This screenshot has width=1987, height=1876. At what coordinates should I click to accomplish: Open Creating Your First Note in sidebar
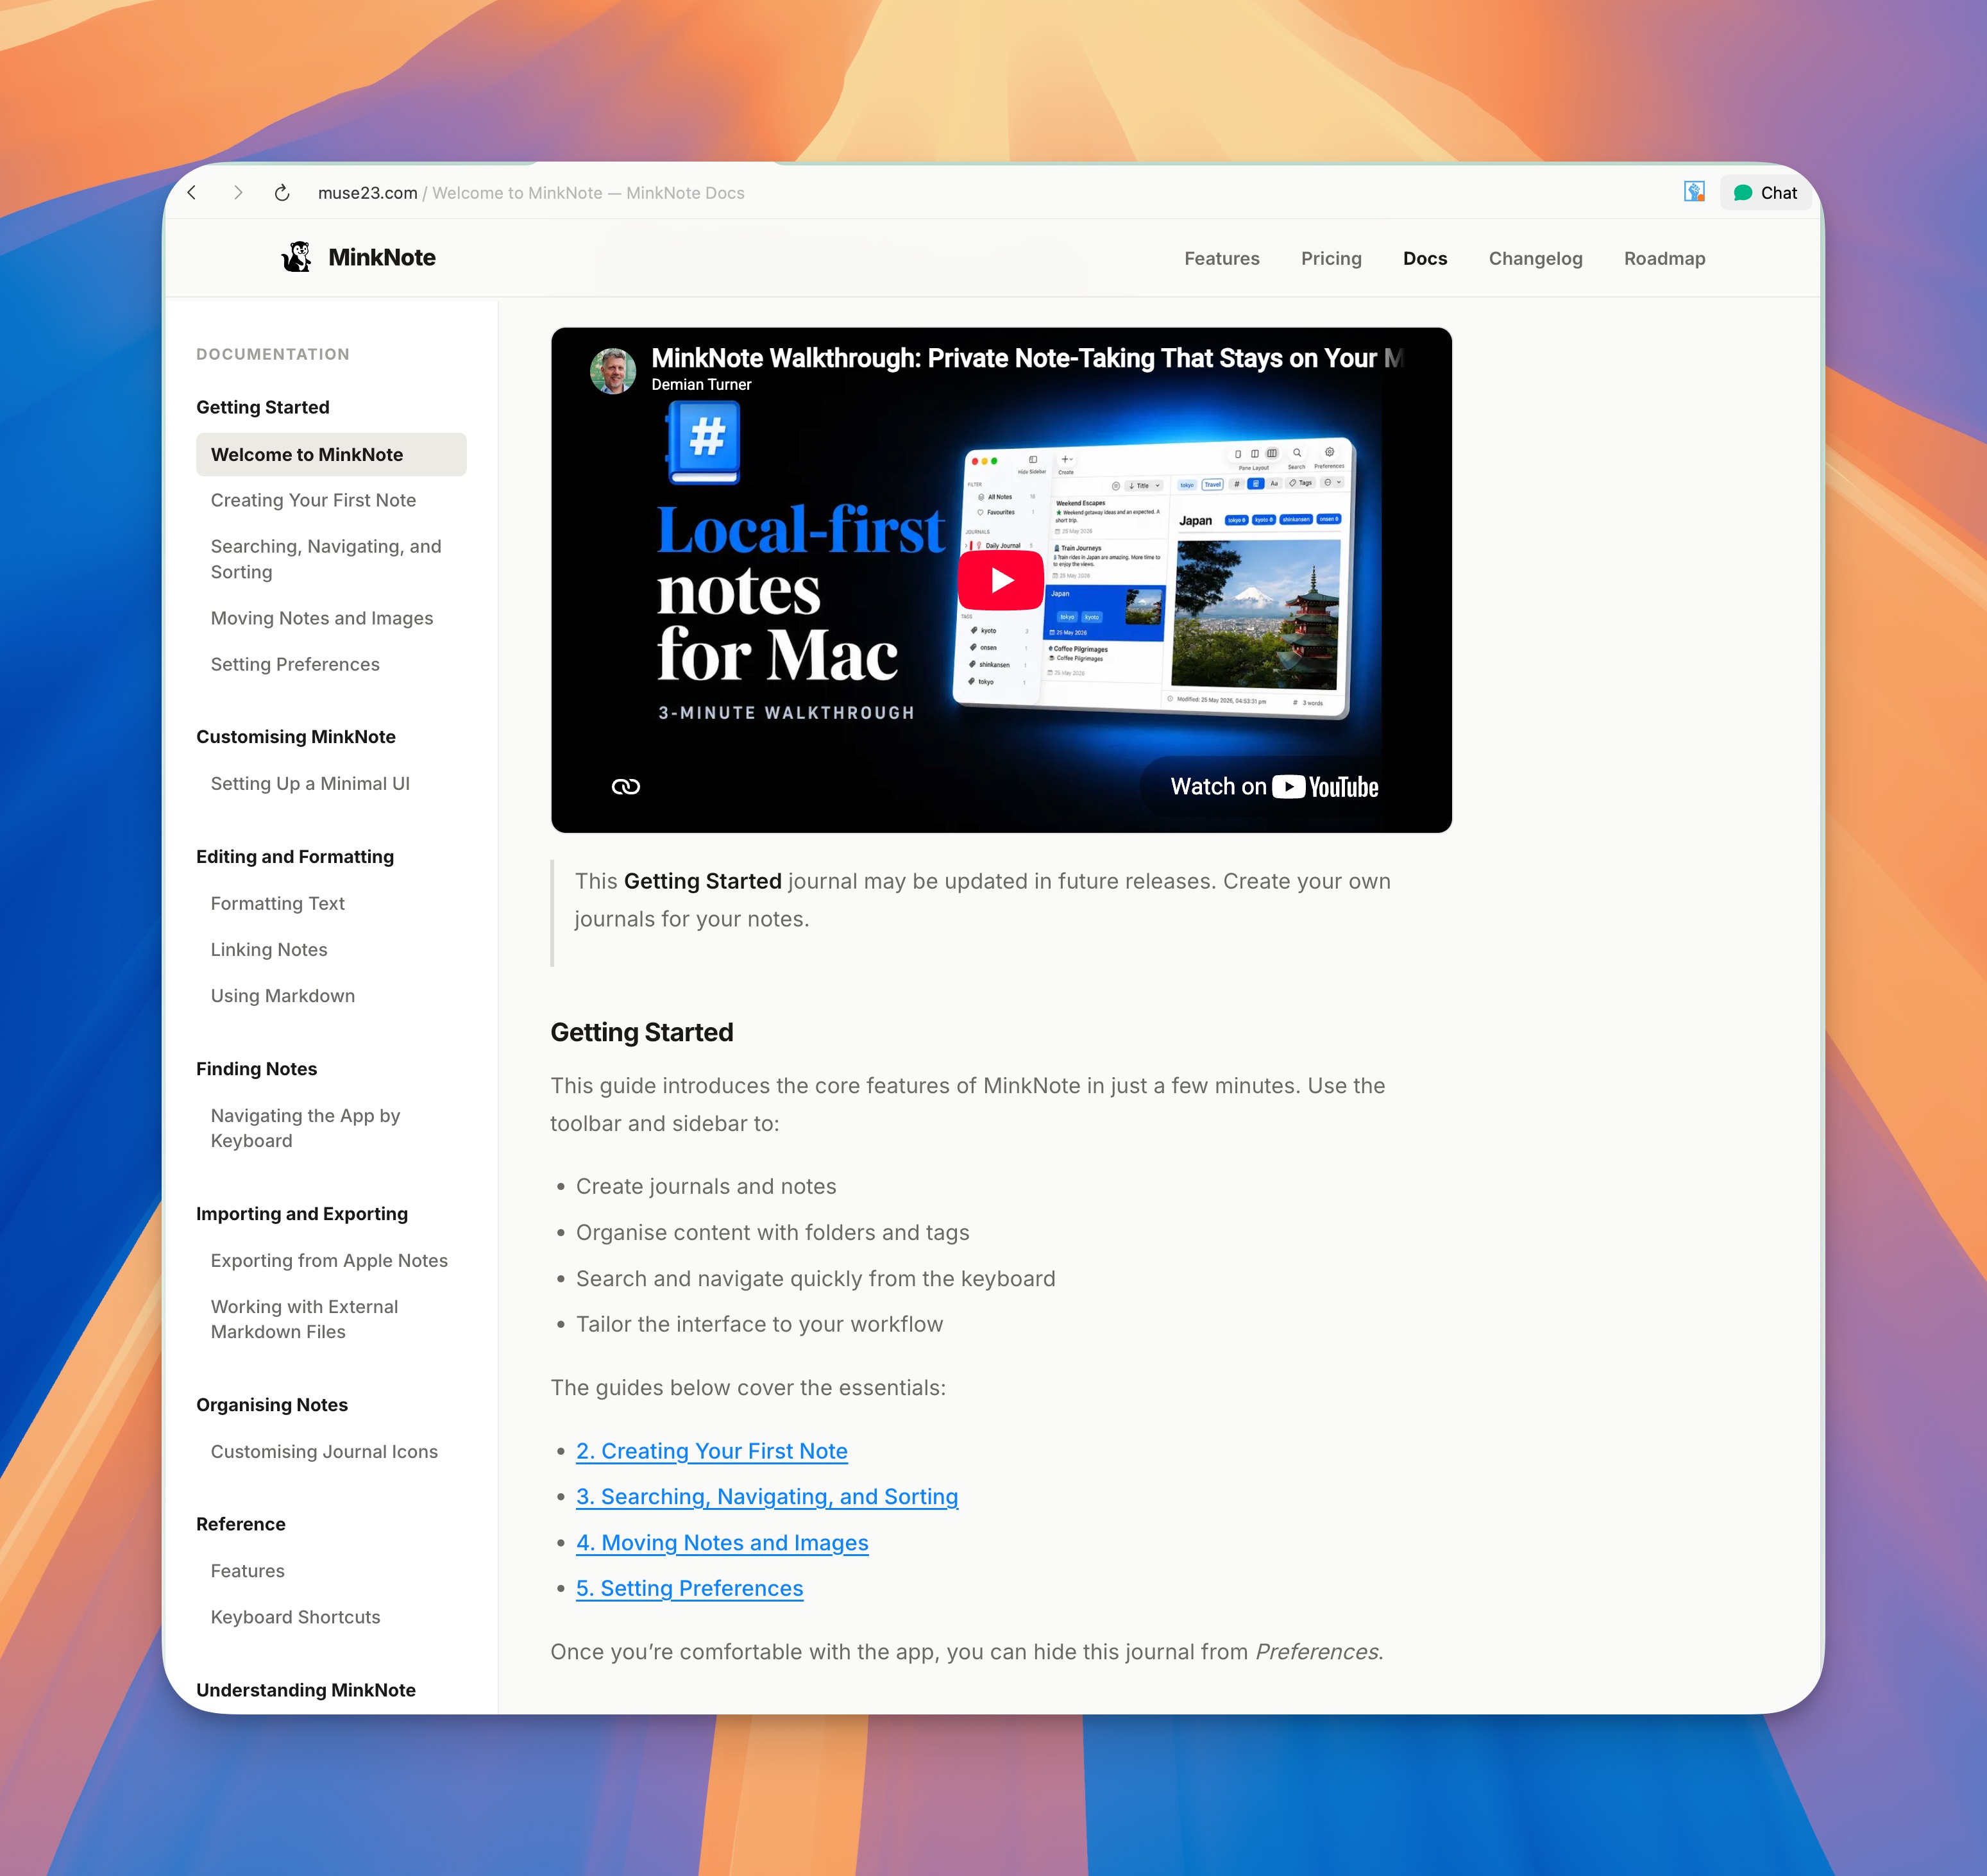[x=313, y=501]
